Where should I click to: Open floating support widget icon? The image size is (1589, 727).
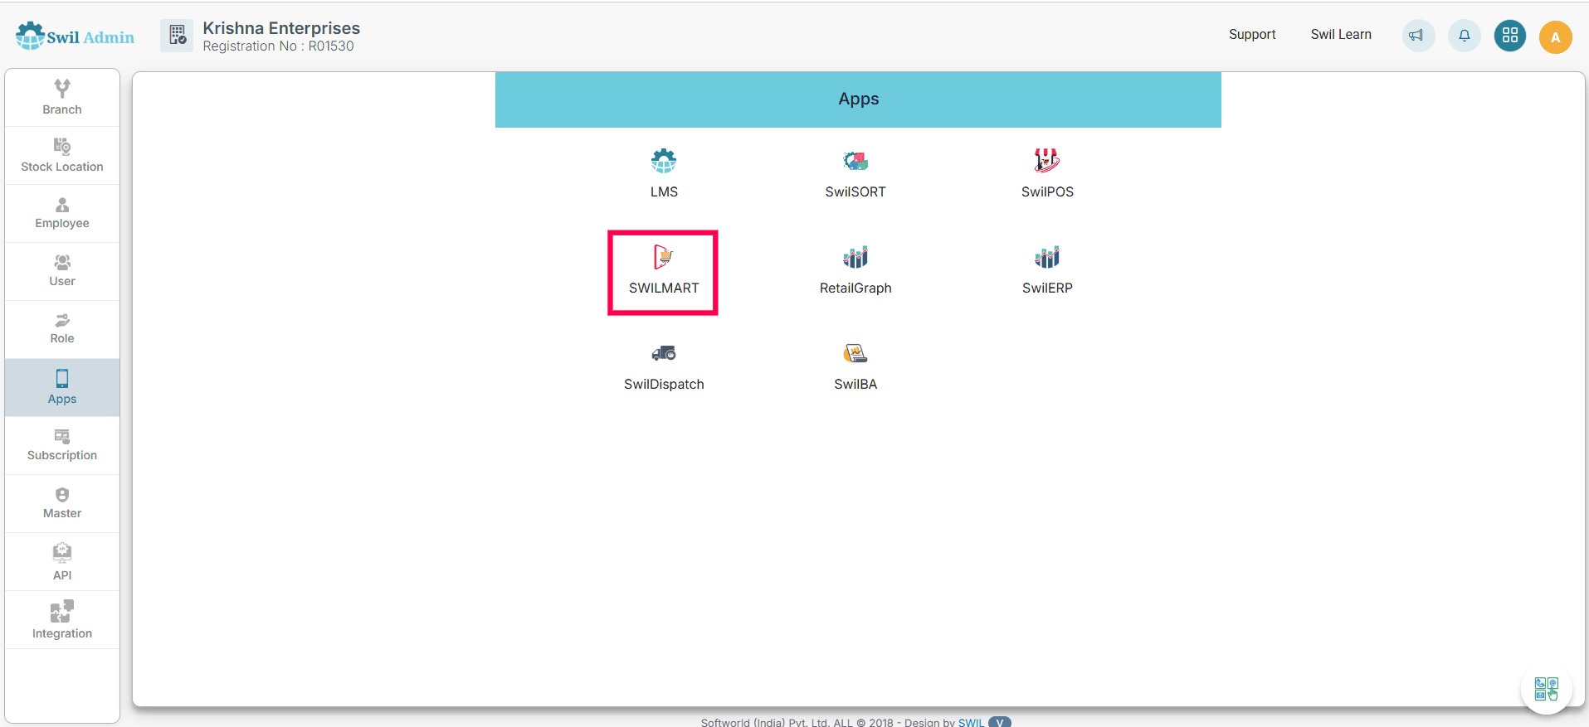point(1547,688)
